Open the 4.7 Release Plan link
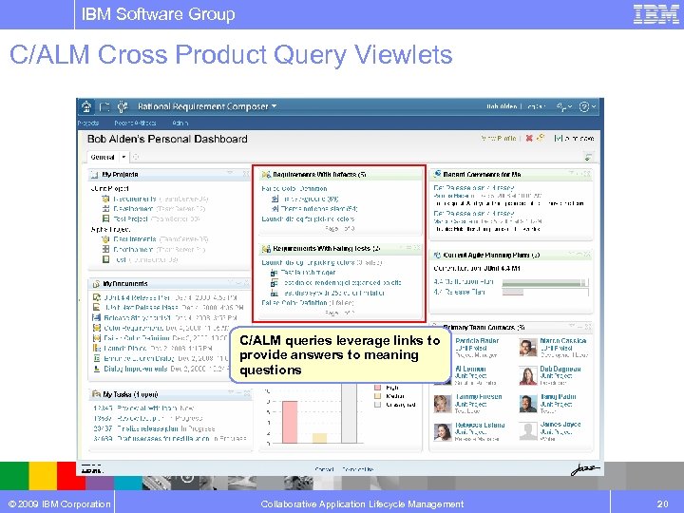 click(x=460, y=292)
